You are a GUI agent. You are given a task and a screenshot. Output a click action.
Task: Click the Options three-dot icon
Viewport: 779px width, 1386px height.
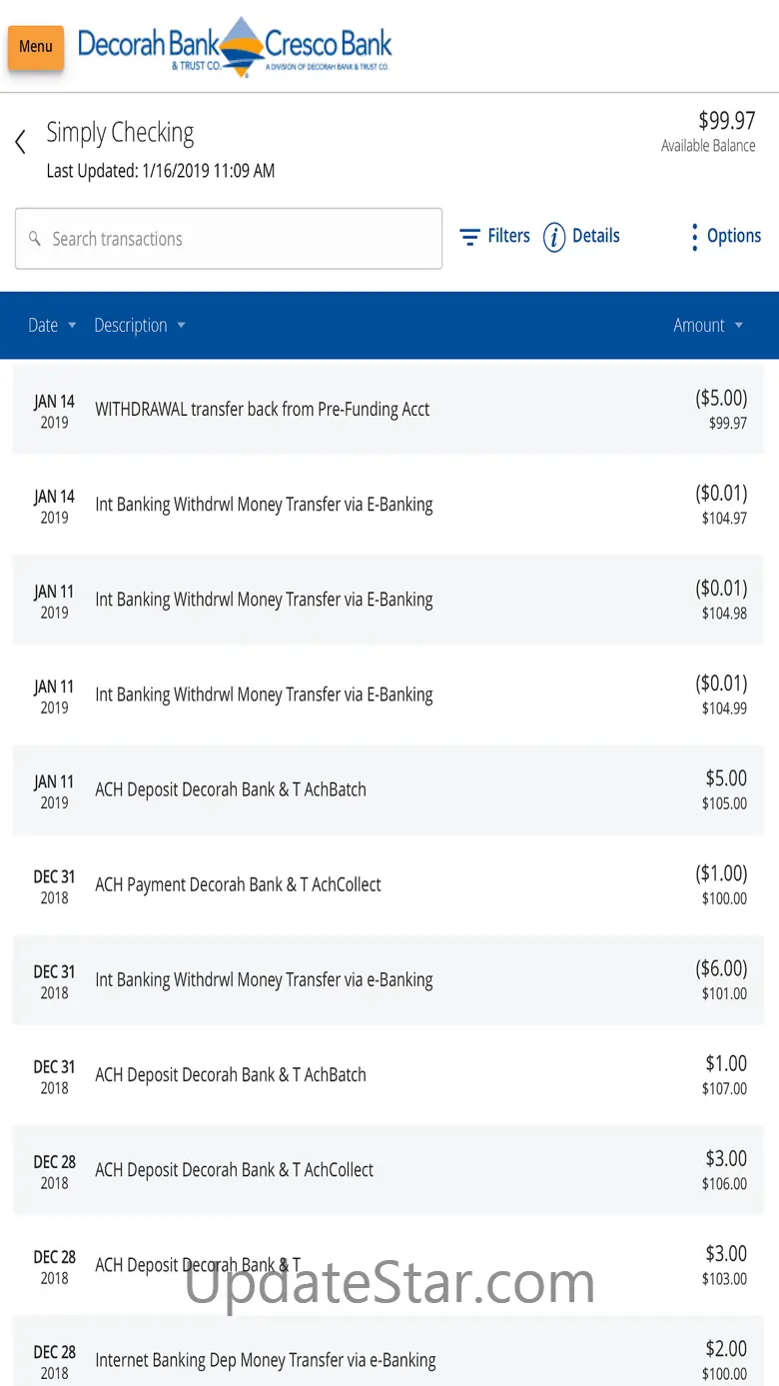(694, 237)
